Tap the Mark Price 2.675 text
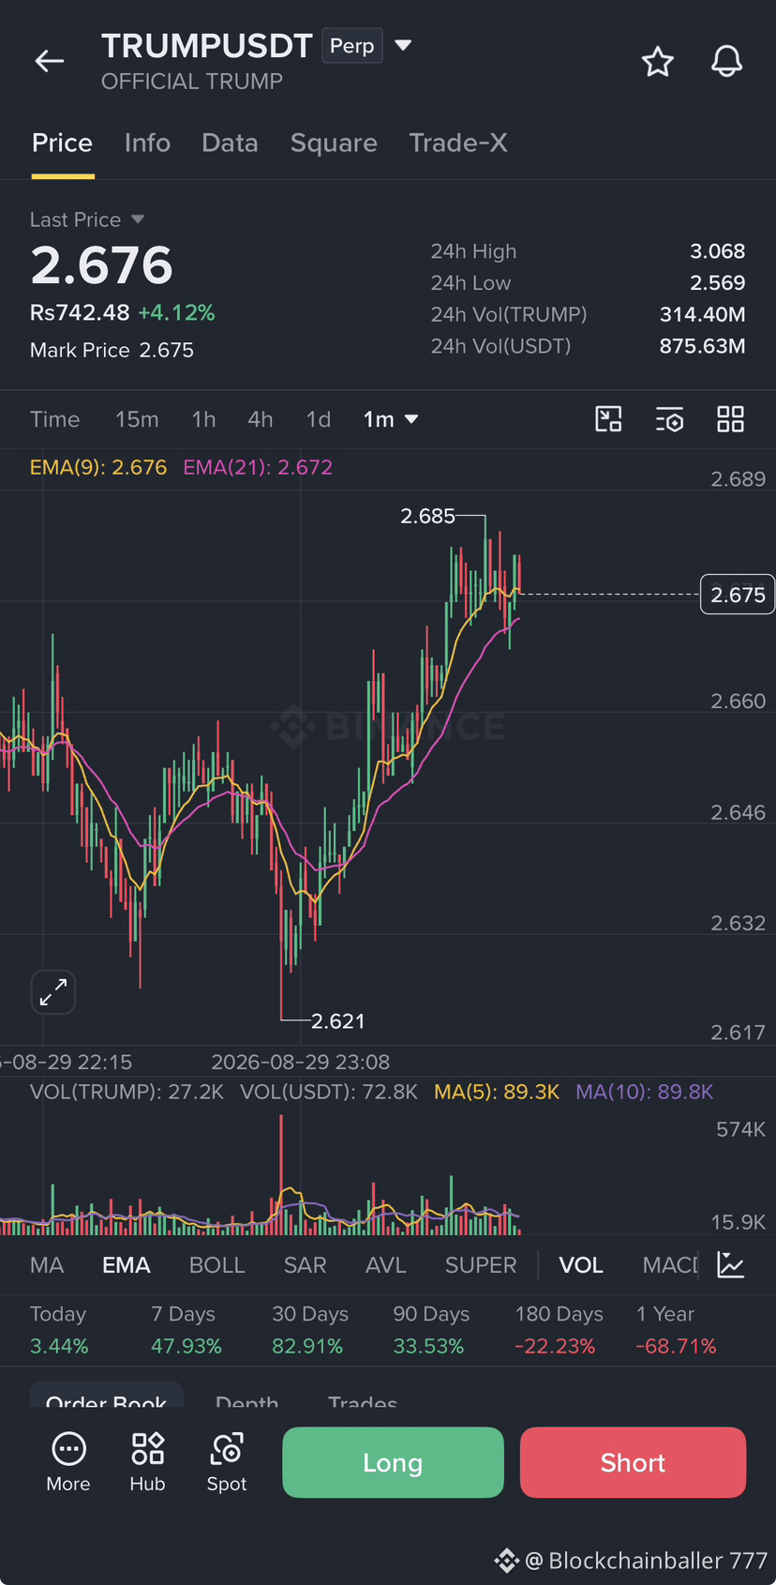Viewport: 776px width, 1585px height. (112, 350)
